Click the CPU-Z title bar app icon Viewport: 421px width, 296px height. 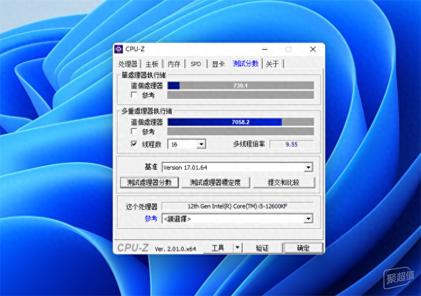pos(118,50)
